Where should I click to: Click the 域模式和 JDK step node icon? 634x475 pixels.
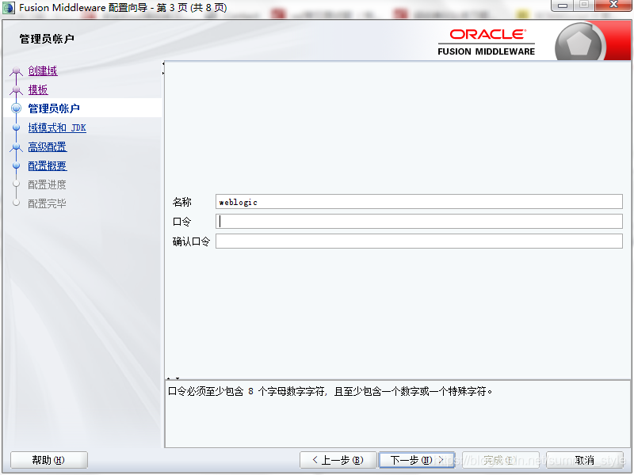[16, 127]
